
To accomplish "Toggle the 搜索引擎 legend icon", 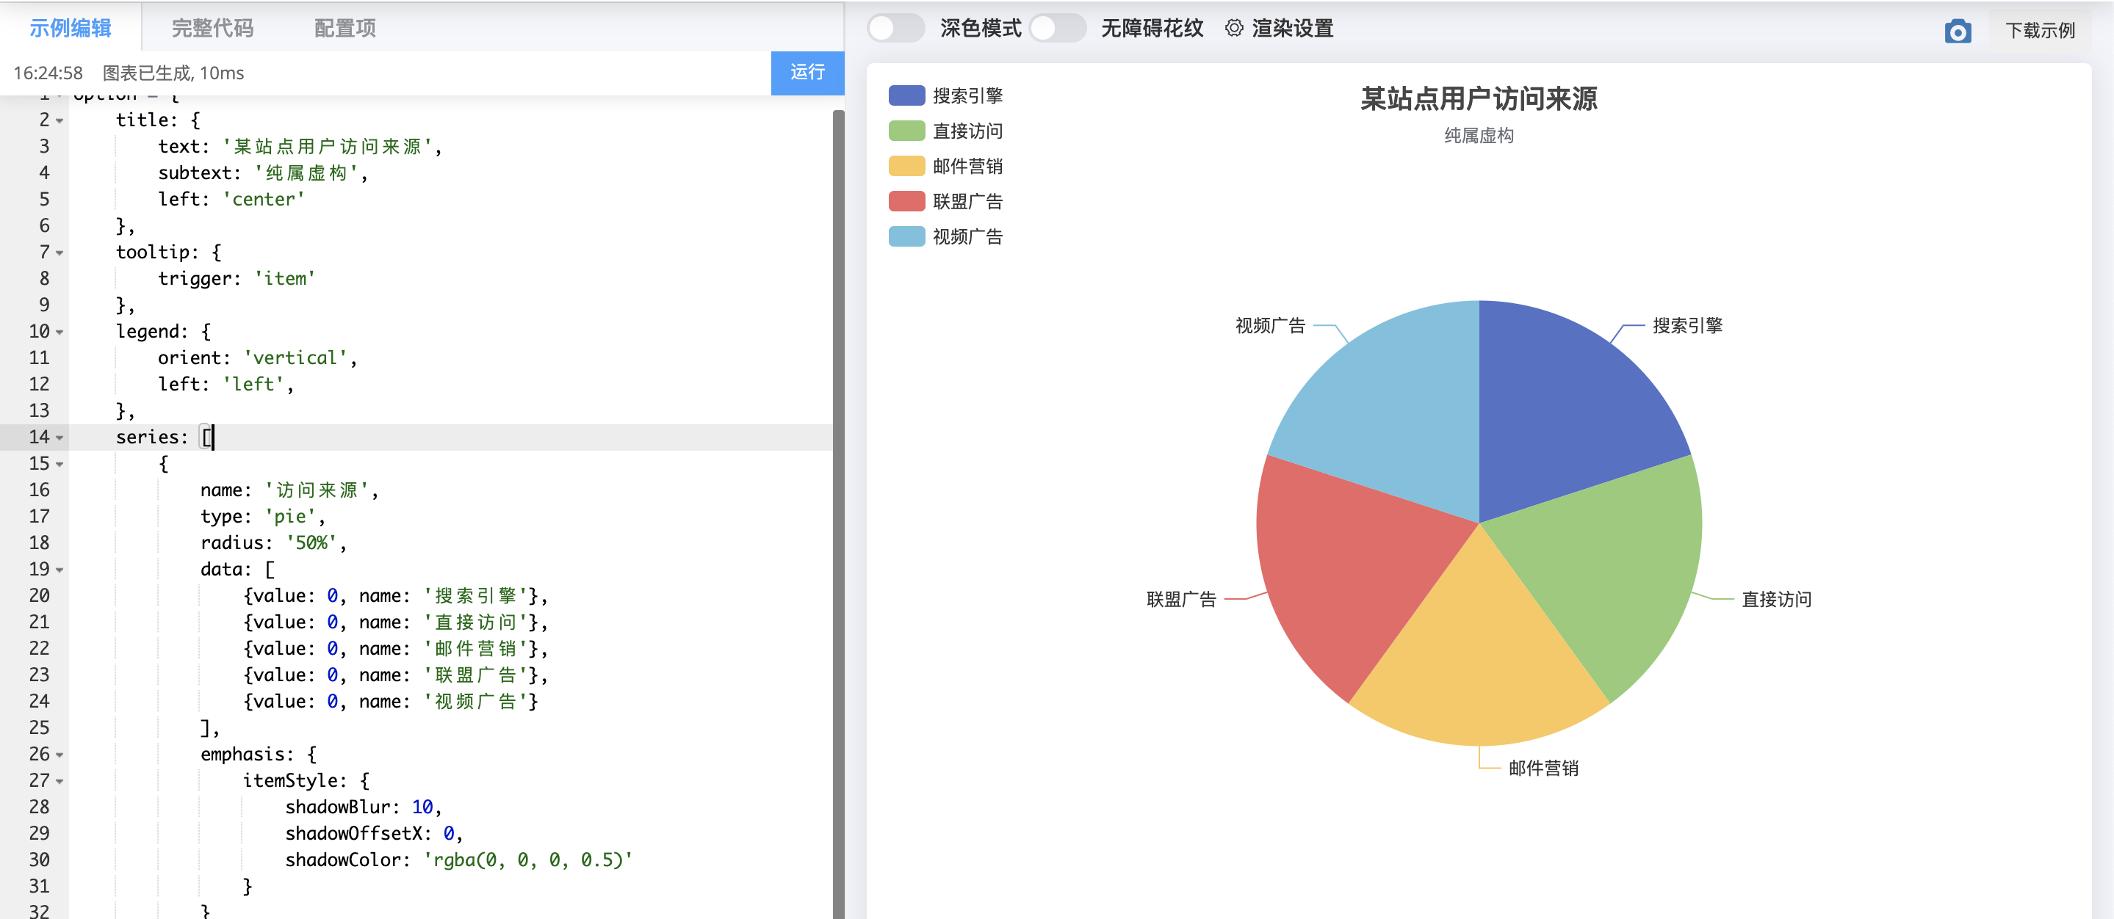I will (906, 95).
